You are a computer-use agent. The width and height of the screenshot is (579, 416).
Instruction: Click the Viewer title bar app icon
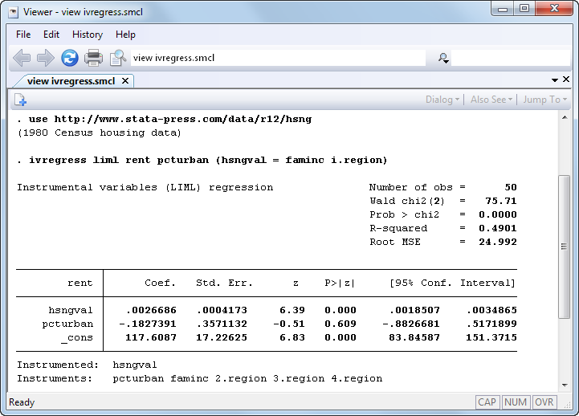(x=14, y=12)
